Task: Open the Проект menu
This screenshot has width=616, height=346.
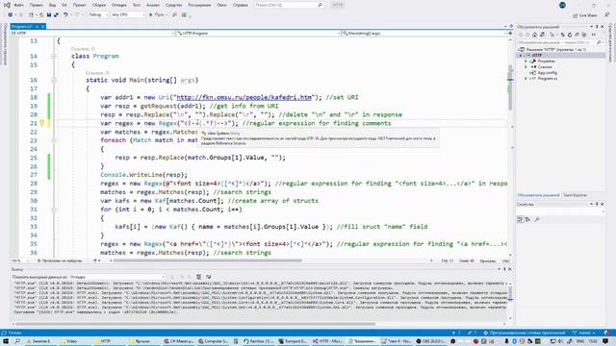Action: click(x=79, y=5)
